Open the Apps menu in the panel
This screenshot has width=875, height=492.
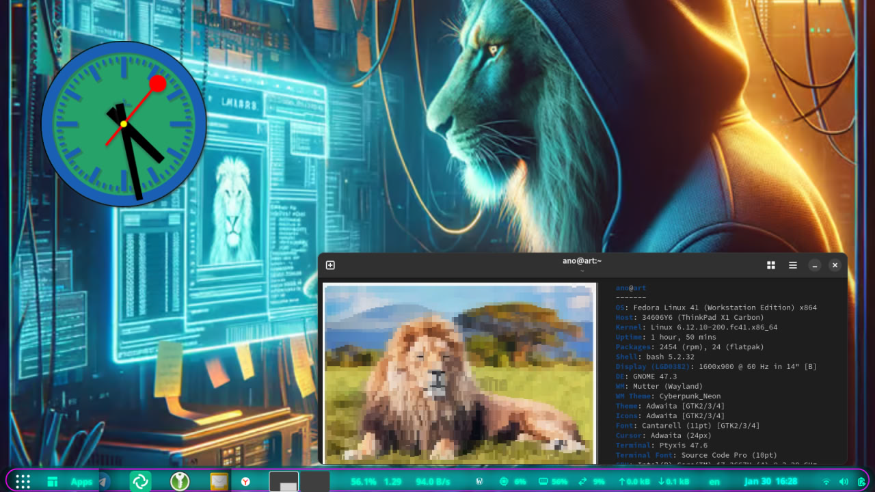(81, 482)
